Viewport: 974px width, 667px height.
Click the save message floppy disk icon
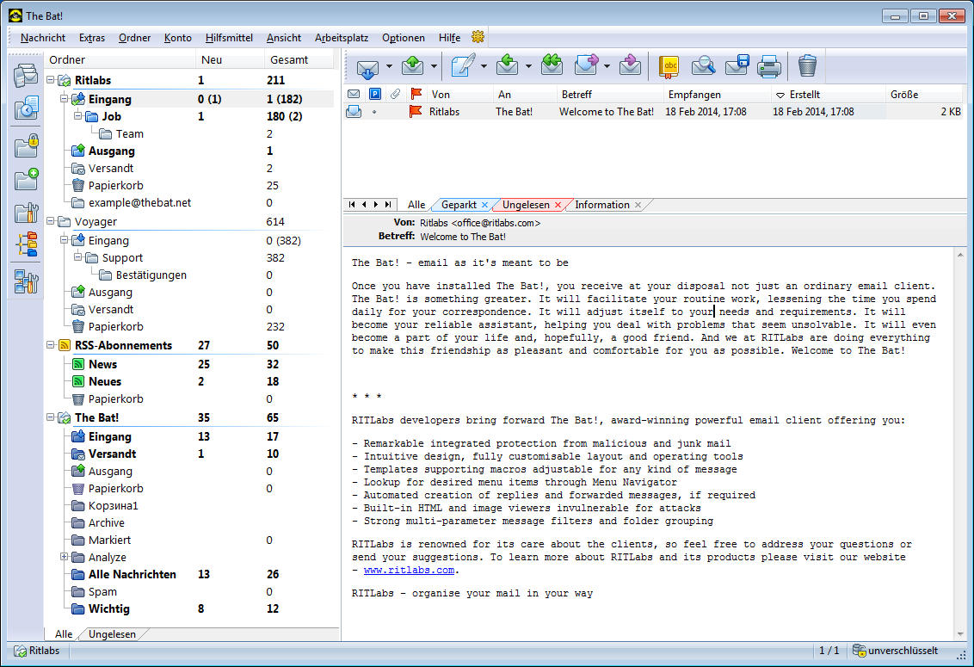point(737,66)
